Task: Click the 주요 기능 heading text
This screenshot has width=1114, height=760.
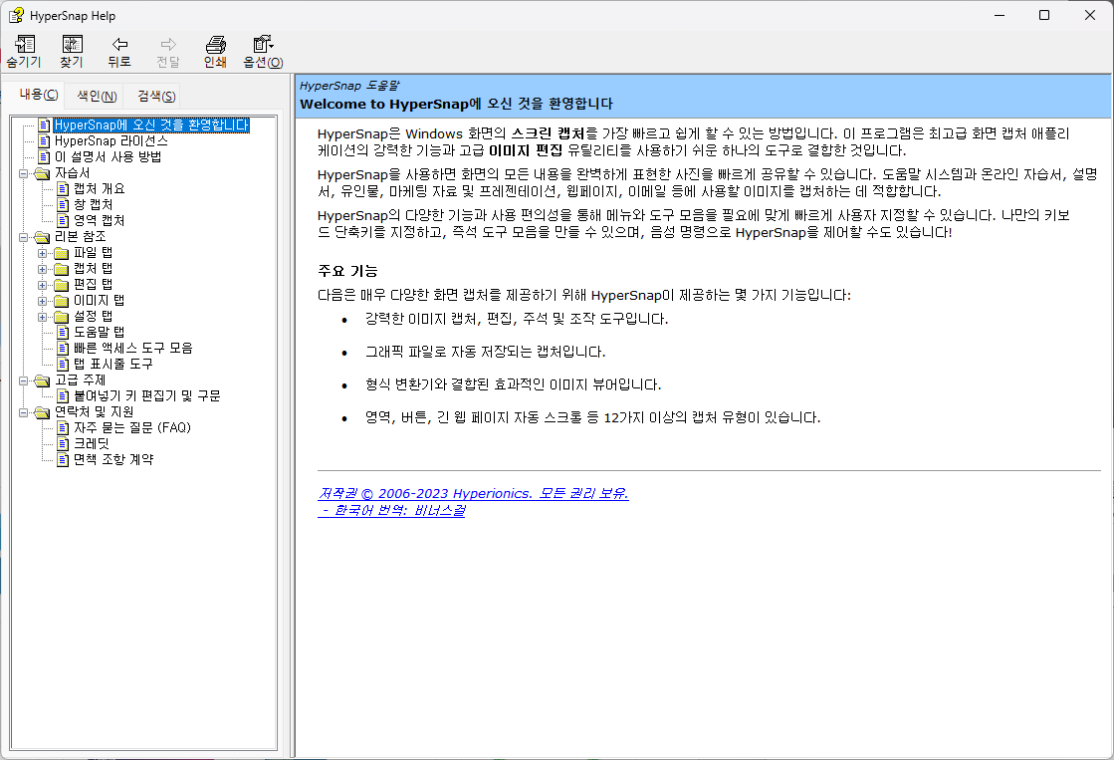Action: point(347,271)
